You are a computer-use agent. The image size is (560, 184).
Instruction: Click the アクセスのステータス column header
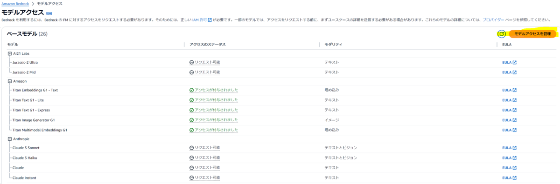(208, 44)
